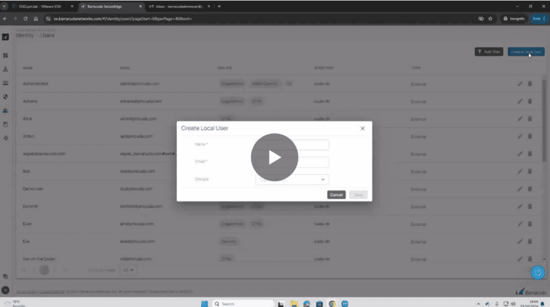Edit the Administrator user with pencil icon

519,84
